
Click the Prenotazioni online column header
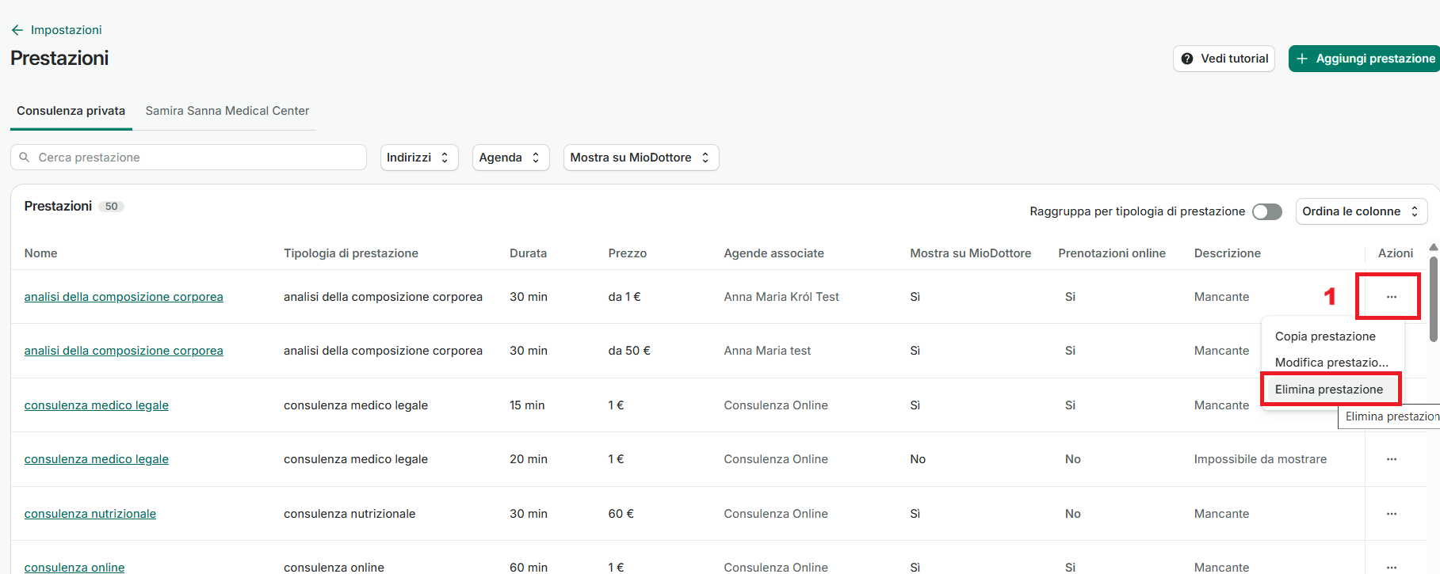click(1112, 253)
